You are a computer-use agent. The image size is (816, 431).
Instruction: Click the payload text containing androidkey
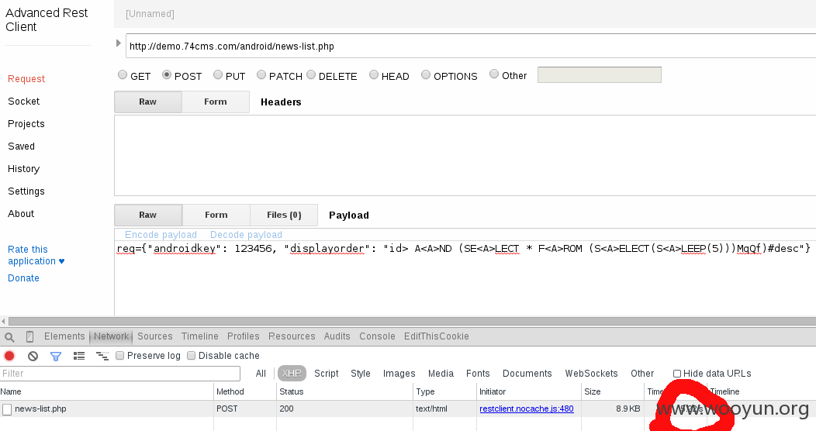click(463, 249)
